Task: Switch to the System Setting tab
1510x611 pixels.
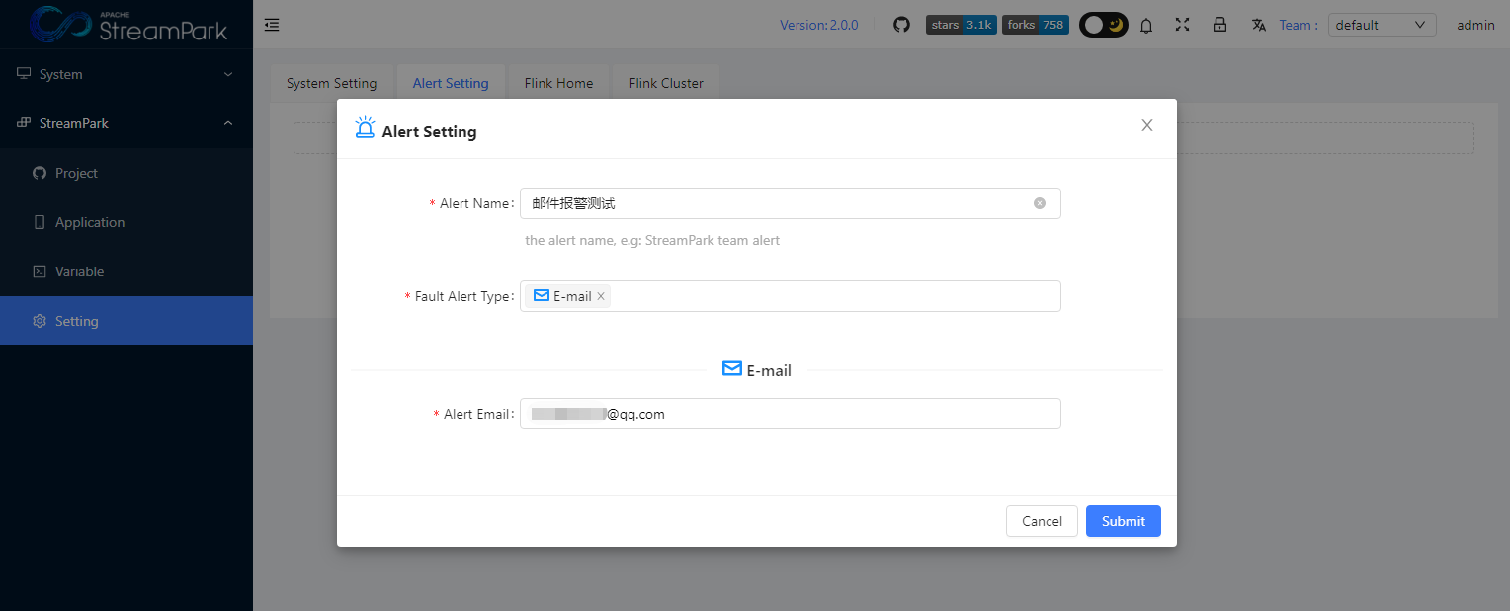Action: (331, 83)
